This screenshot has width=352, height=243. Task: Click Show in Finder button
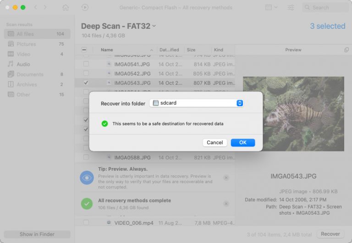click(x=37, y=234)
